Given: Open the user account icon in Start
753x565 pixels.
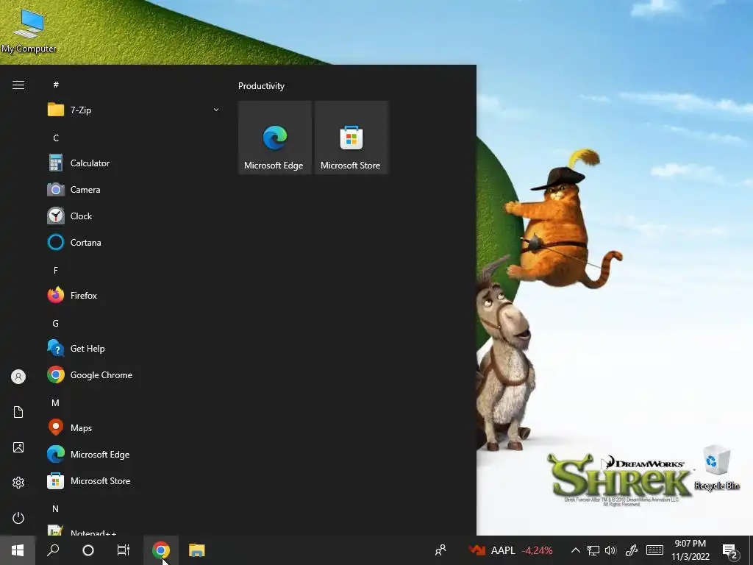Looking at the screenshot, I should (18, 377).
